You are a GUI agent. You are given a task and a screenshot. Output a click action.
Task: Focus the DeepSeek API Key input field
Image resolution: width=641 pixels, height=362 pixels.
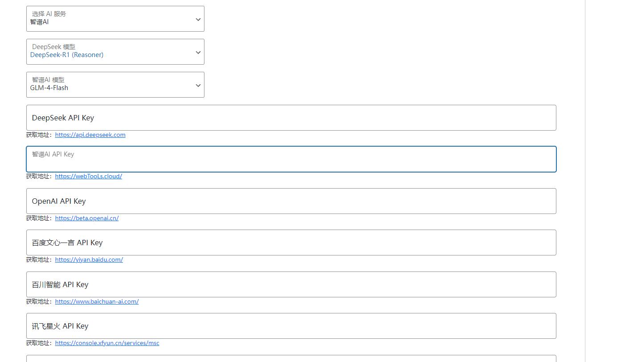pos(291,117)
